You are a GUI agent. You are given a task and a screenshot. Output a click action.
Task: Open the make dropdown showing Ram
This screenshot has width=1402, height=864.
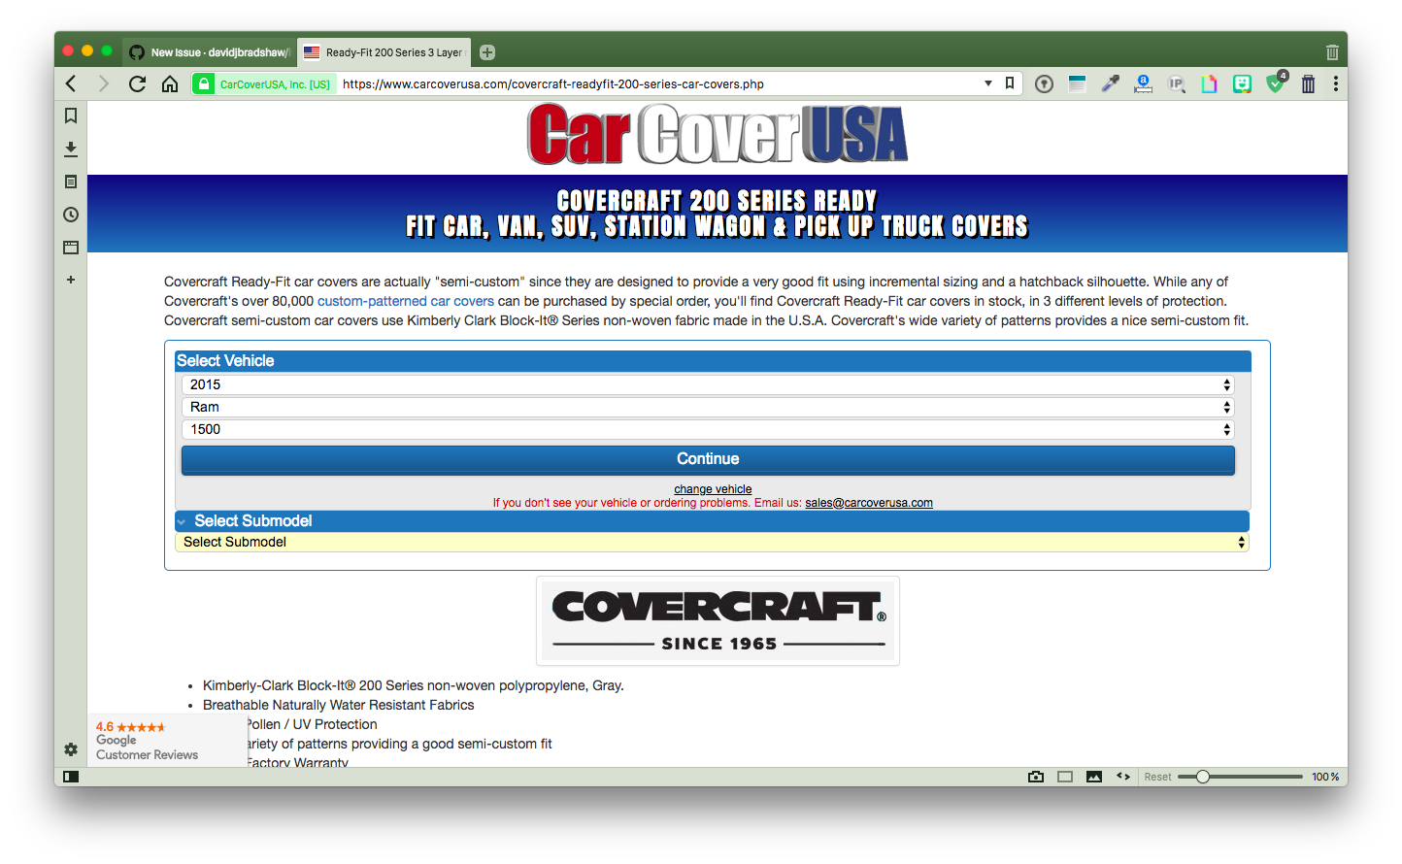pyautogui.click(x=708, y=407)
